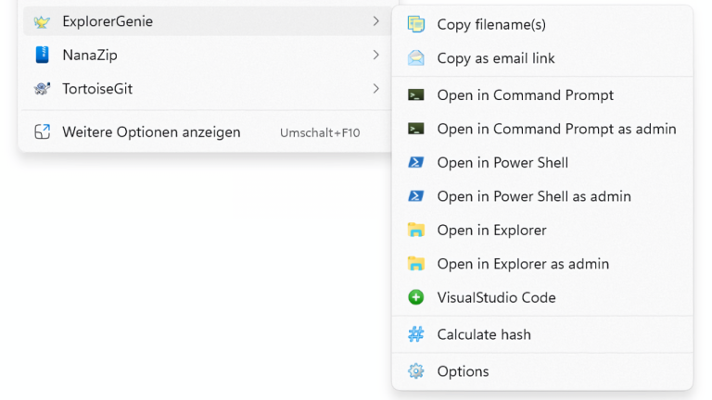Click the Copy filename(s) icon
The width and height of the screenshot is (712, 400).
[416, 24]
